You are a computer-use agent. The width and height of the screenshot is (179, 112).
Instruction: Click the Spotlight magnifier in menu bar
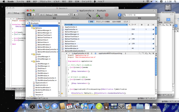tap(175, 1)
